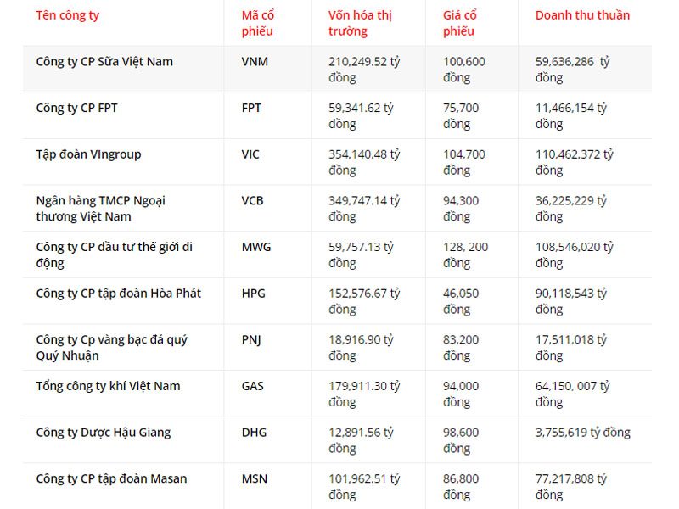Click the VCB stock code cell
This screenshot has width=679, height=509.
click(x=252, y=201)
